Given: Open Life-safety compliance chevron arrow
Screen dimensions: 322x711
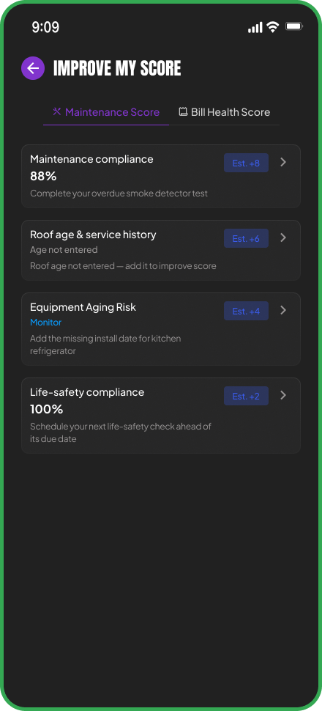Looking at the screenshot, I should (x=283, y=395).
